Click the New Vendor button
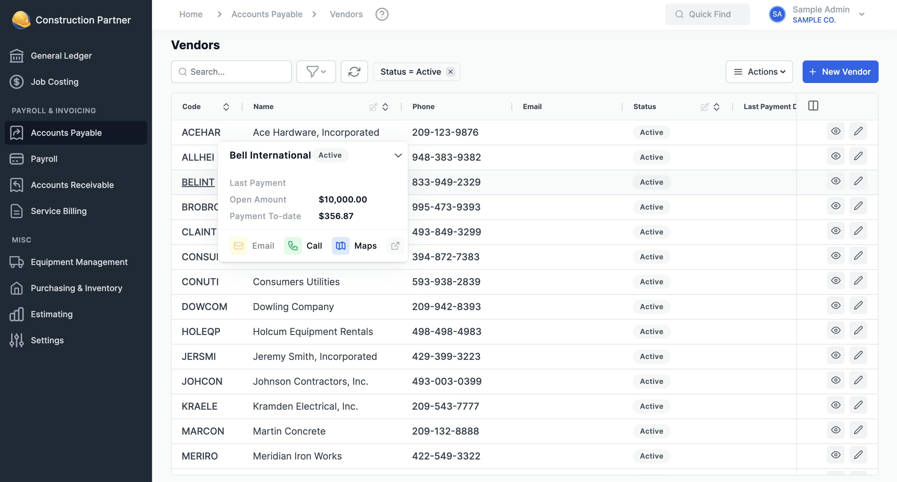 coord(840,72)
